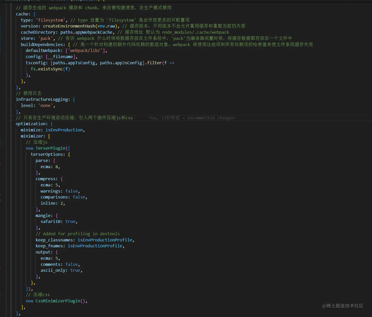
Task: Click the createEnvironmentHash function call
Action: point(69,26)
